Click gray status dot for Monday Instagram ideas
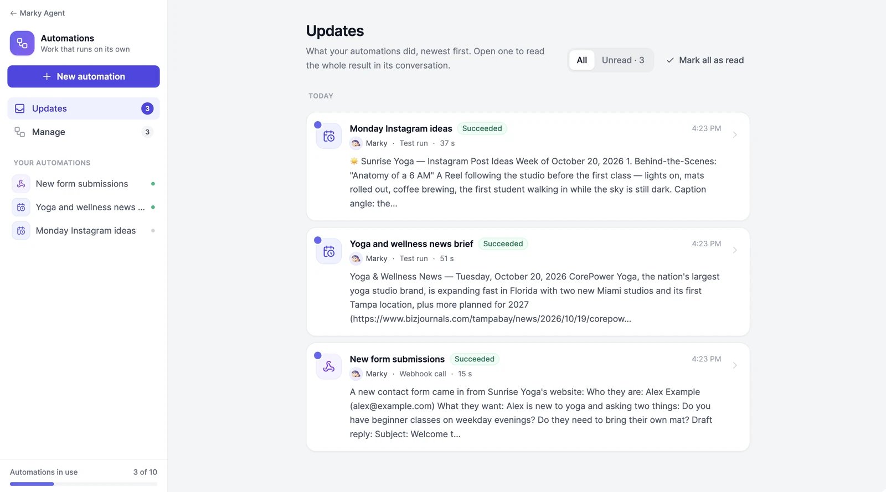This screenshot has width=886, height=492. pyautogui.click(x=153, y=231)
